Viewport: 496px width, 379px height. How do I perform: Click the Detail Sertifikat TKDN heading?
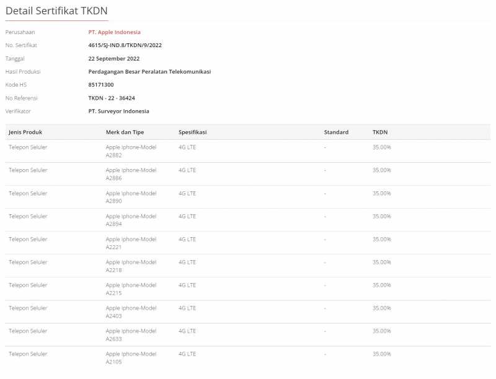pos(56,11)
